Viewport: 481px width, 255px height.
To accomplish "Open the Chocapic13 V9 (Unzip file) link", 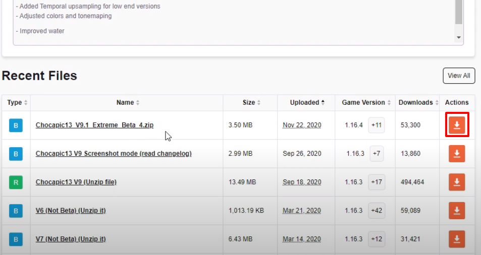I will coord(76,182).
